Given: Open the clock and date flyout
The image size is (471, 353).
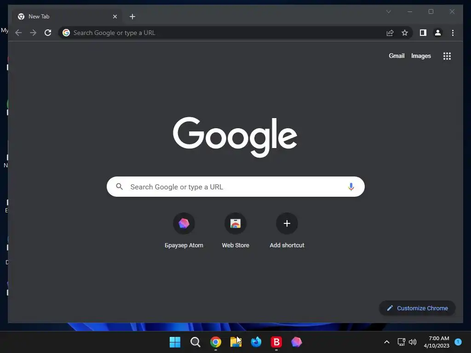Looking at the screenshot, I should pyautogui.click(x=437, y=342).
